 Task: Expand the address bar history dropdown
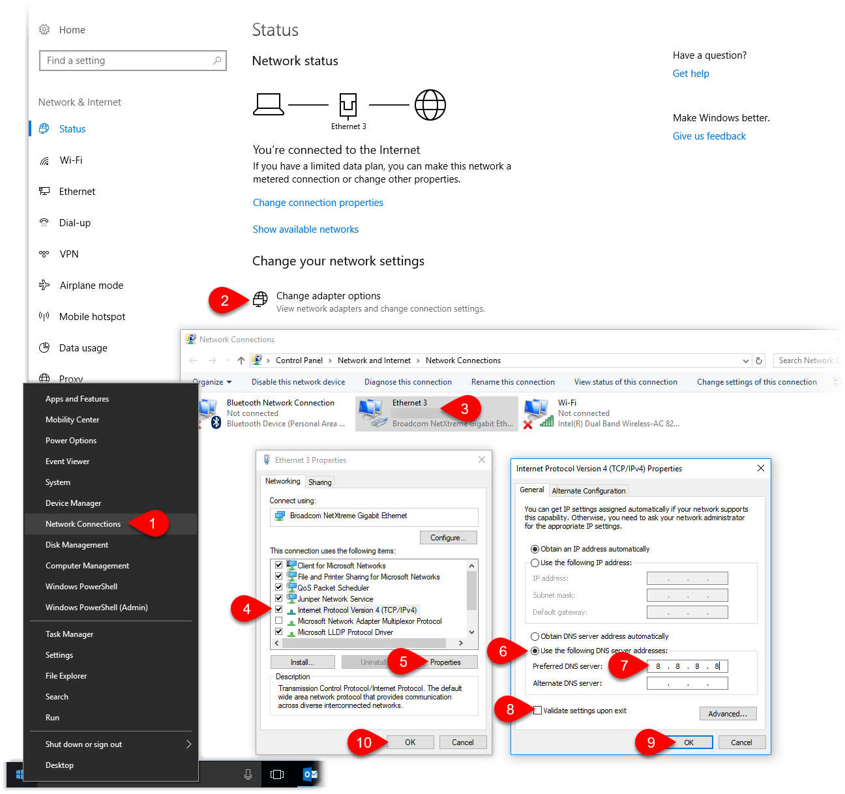[x=746, y=360]
